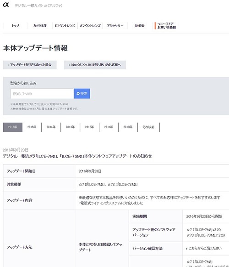This screenshot has width=229, height=267.
Task: Click アップデート後のソフトウェアバージョン cell label
Action: click(154, 233)
